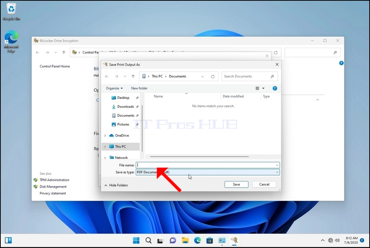This screenshot has height=248, width=370.
Task: Select OneDrive in navigation pane
Action: (122, 136)
